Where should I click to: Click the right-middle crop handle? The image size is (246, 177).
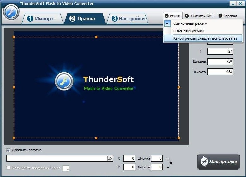(179, 87)
